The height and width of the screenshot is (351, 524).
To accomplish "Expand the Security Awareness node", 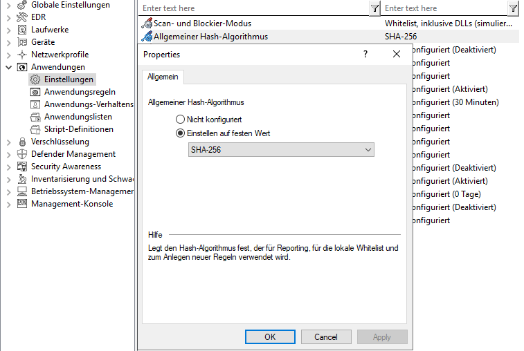I will tap(9, 167).
